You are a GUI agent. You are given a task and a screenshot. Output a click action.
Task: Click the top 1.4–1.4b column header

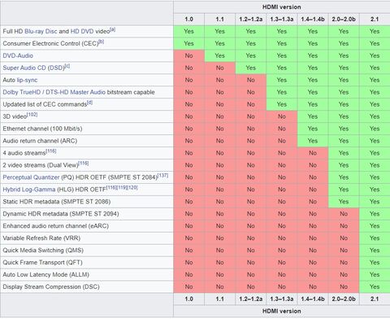click(x=313, y=20)
